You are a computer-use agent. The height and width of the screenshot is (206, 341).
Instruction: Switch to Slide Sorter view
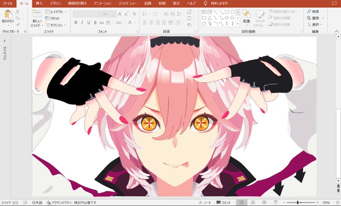click(x=253, y=202)
